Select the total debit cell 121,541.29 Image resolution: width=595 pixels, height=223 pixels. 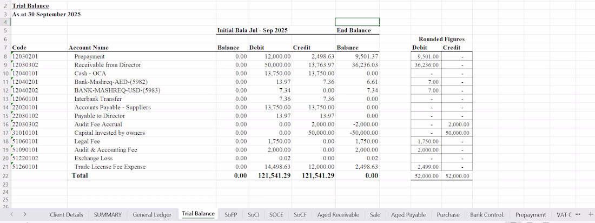click(270, 175)
